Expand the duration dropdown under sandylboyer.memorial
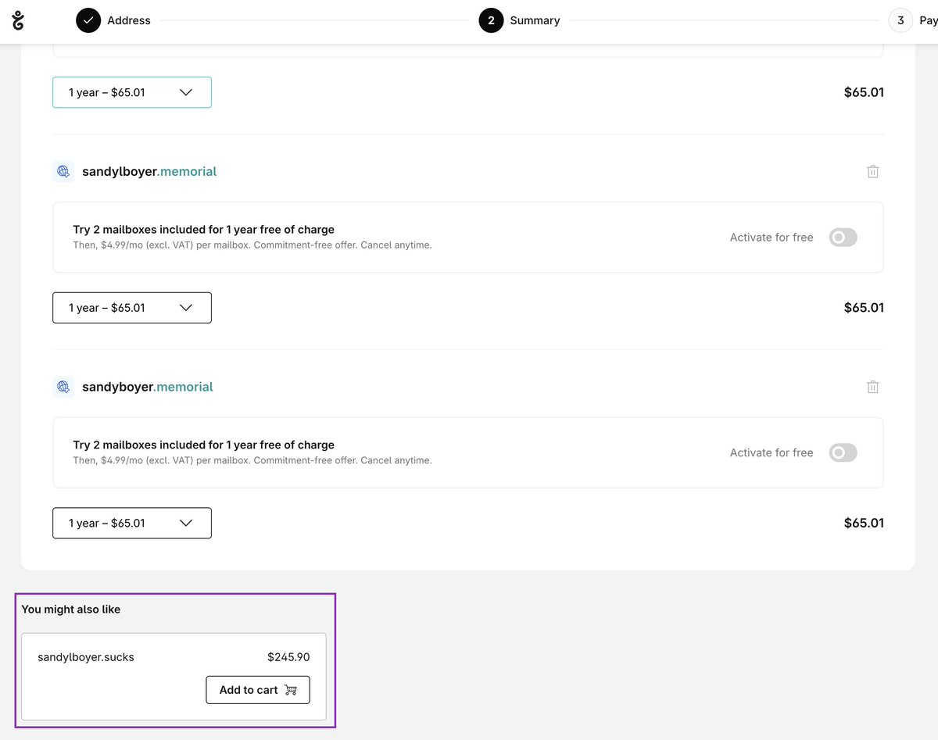 132,308
